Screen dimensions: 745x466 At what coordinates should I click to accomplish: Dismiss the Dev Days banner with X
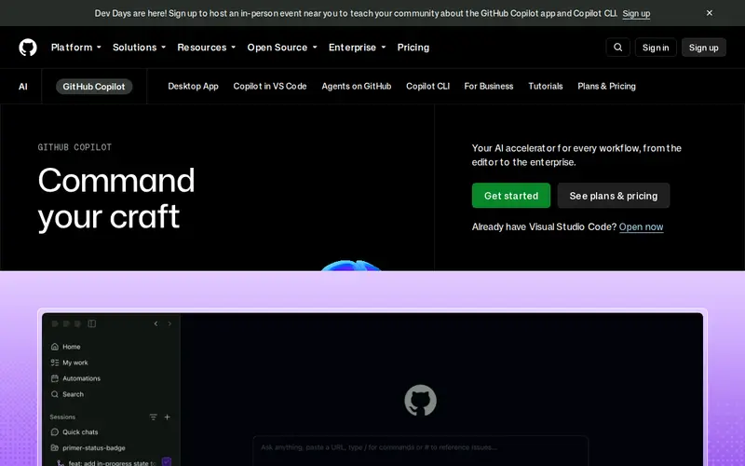709,13
